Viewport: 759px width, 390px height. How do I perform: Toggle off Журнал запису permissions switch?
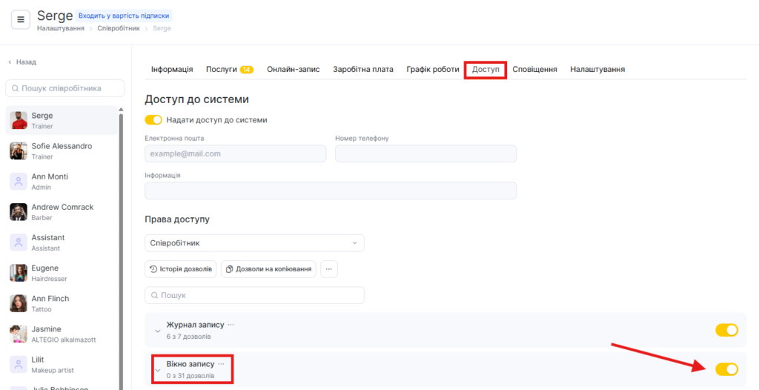726,330
